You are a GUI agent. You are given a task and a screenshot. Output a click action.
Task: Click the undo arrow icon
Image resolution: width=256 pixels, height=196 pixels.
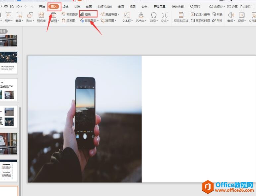click(x=18, y=7)
